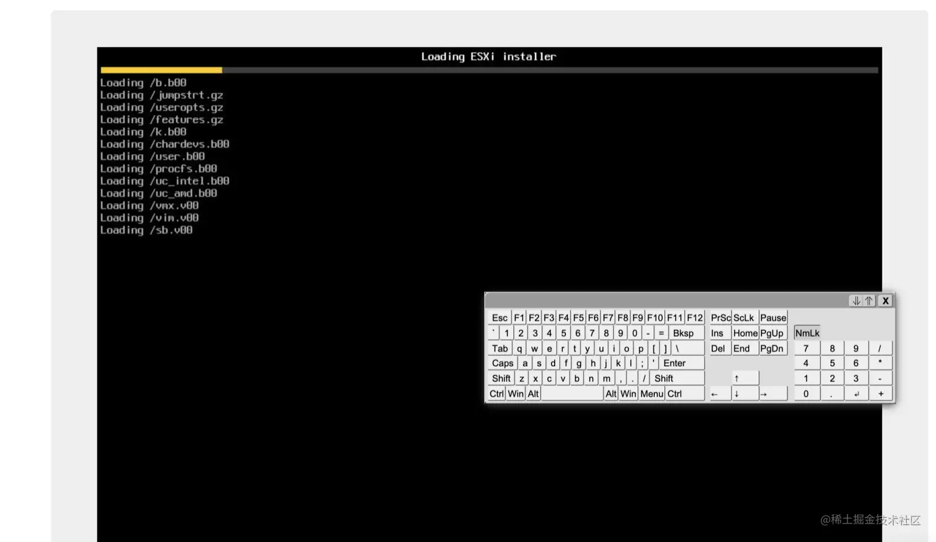Click the Home key
The image size is (936, 542).
pyautogui.click(x=745, y=333)
